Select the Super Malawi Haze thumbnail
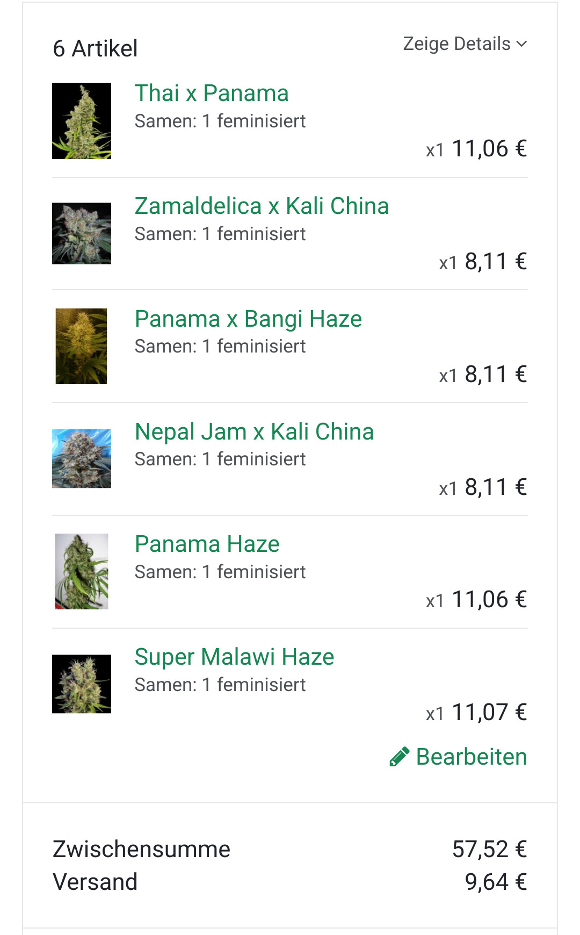This screenshot has width=580, height=935. pyautogui.click(x=82, y=684)
